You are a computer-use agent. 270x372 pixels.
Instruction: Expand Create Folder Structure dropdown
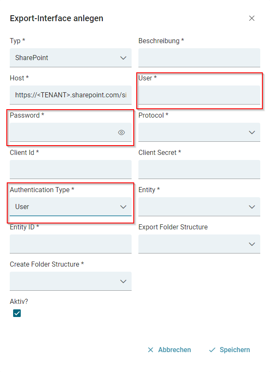tap(71, 281)
